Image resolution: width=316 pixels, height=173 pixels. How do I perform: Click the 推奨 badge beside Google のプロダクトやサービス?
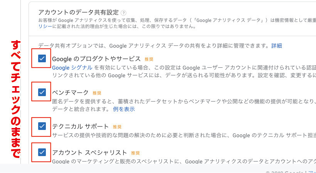pyautogui.click(x=149, y=59)
